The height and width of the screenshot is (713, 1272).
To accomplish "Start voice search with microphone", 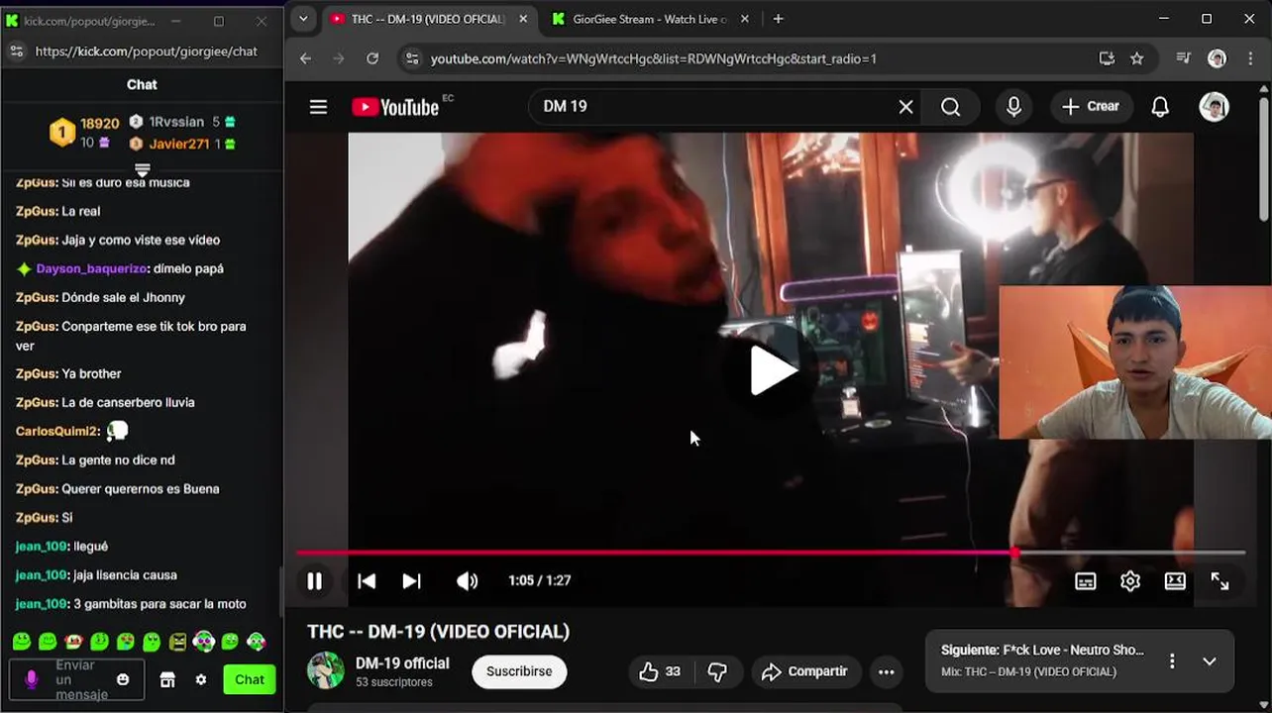I will pyautogui.click(x=1013, y=107).
